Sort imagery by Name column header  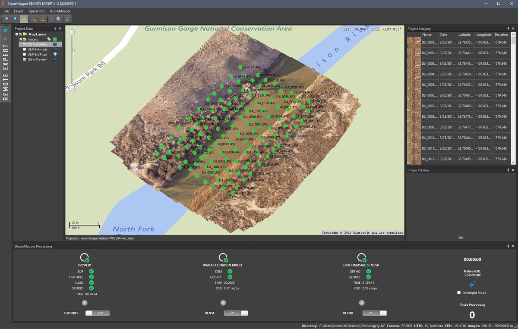430,34
